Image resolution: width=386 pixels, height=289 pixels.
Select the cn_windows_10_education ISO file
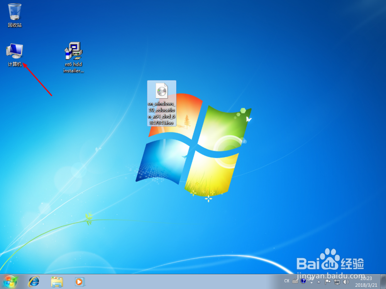[162, 103]
